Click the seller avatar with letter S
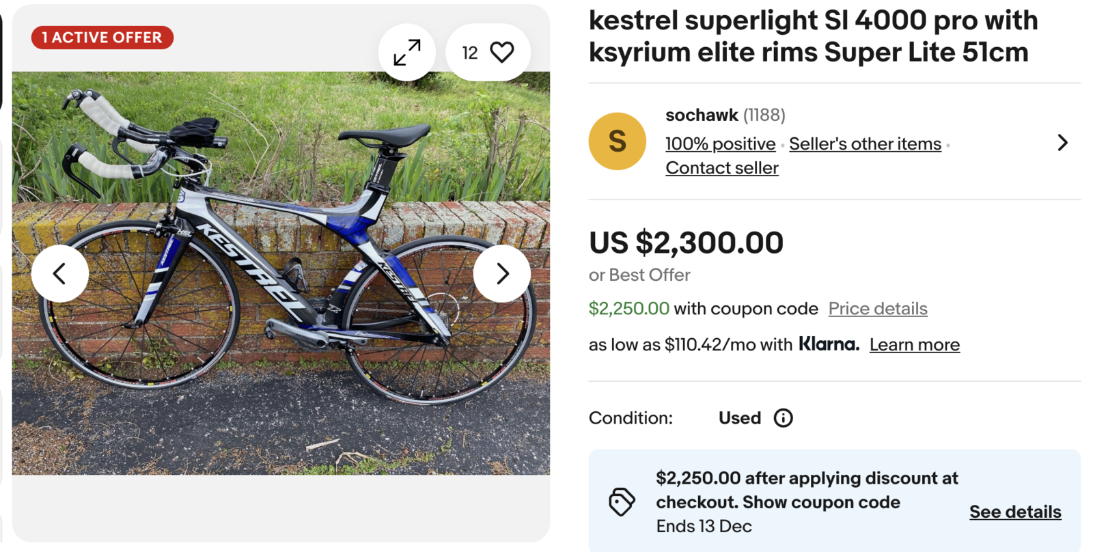 (x=617, y=141)
